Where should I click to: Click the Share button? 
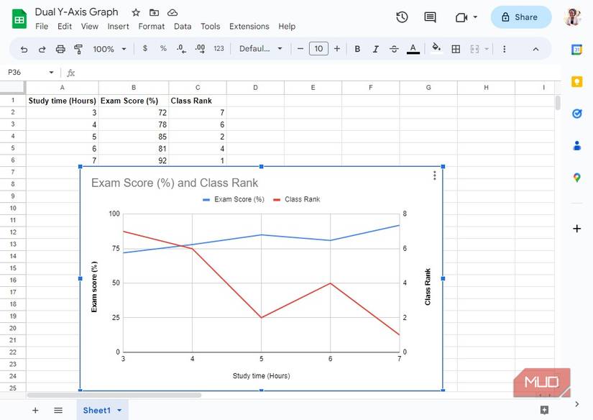pyautogui.click(x=520, y=17)
